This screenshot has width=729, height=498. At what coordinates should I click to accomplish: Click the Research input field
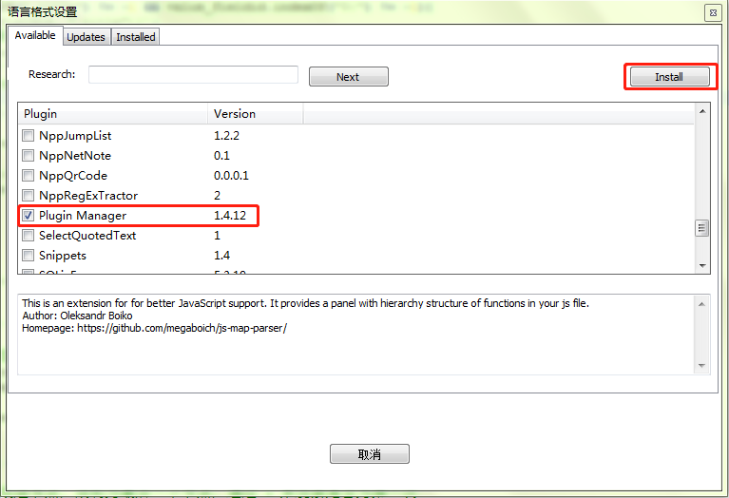tap(193, 74)
